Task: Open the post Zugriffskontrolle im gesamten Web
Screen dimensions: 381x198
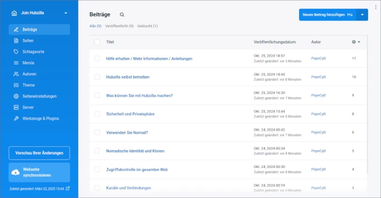Action: (137, 170)
